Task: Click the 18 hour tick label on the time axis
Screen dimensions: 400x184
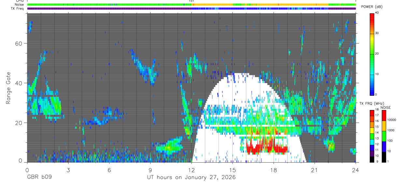Action: [273, 170]
